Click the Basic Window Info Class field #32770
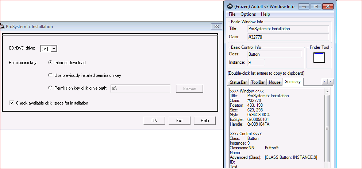The width and height of the screenshot is (362, 169). (288, 37)
